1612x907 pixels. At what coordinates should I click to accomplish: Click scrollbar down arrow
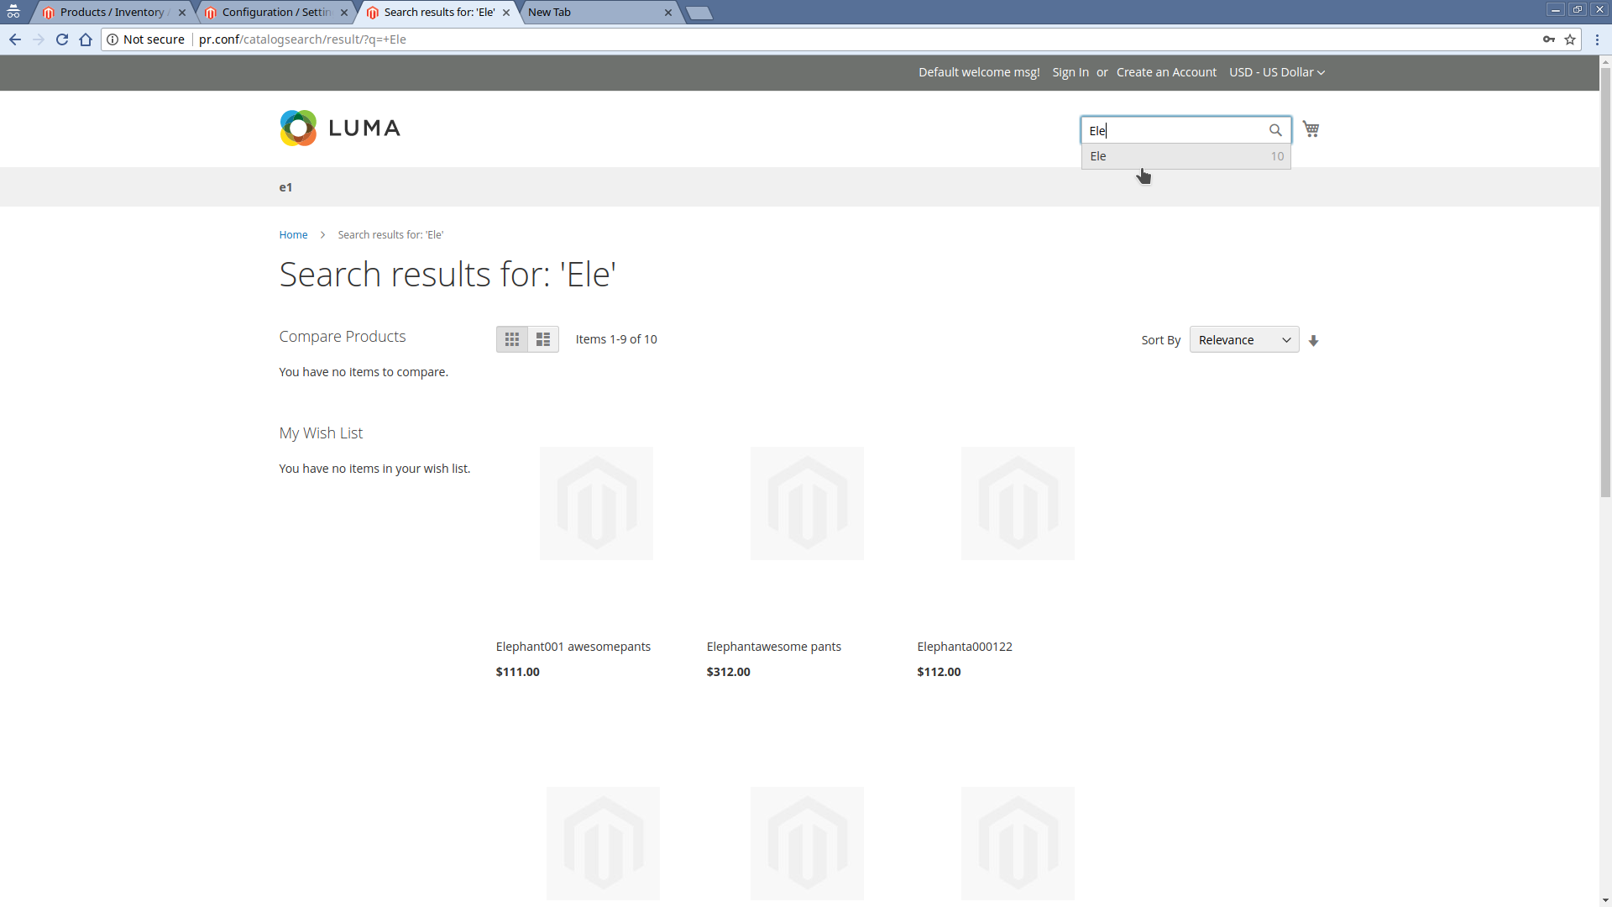tap(1605, 901)
